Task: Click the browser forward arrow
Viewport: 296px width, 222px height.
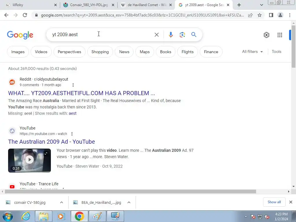Action: click(16, 15)
